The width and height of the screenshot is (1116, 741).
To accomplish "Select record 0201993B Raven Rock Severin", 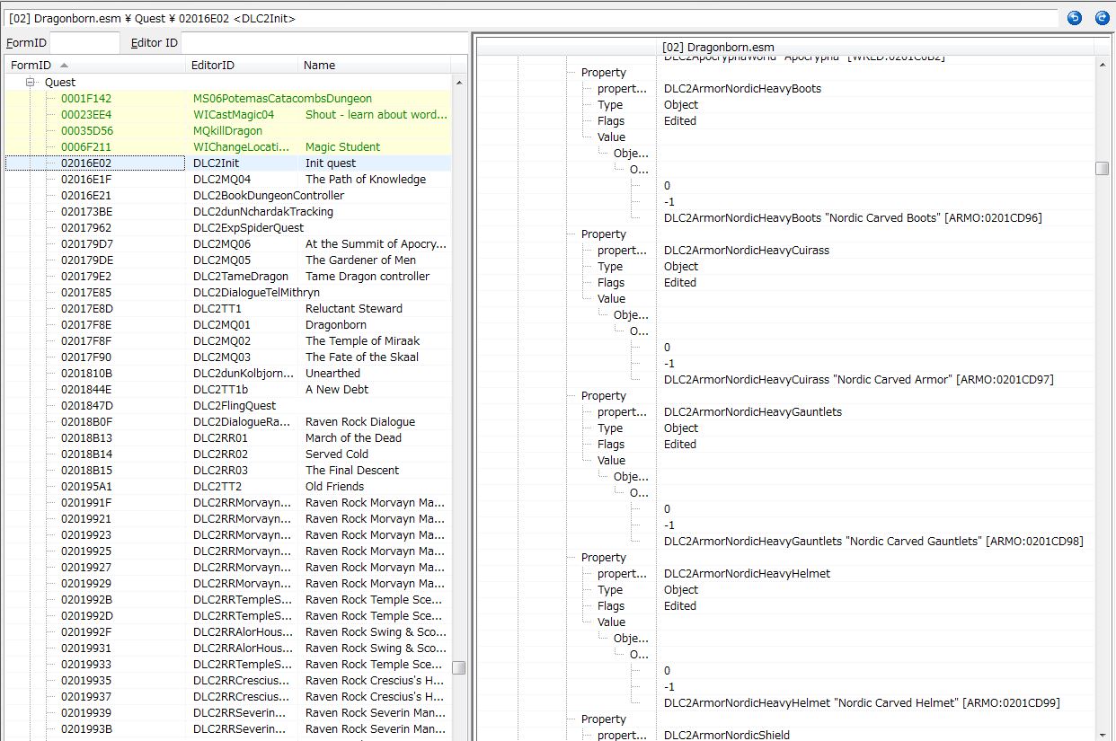I will click(x=228, y=728).
